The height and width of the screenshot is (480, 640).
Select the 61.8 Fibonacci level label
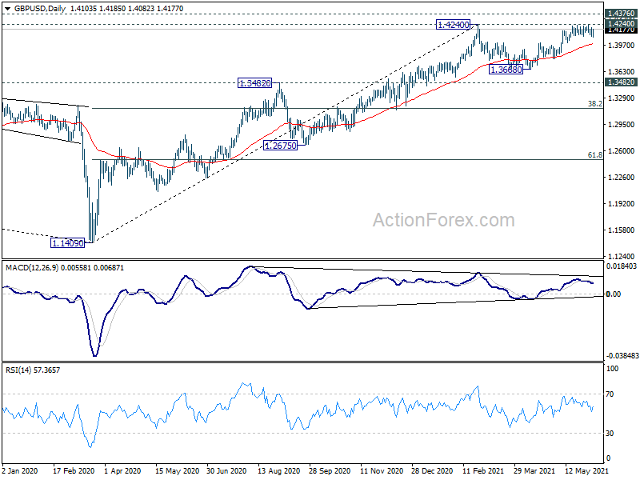tap(594, 155)
